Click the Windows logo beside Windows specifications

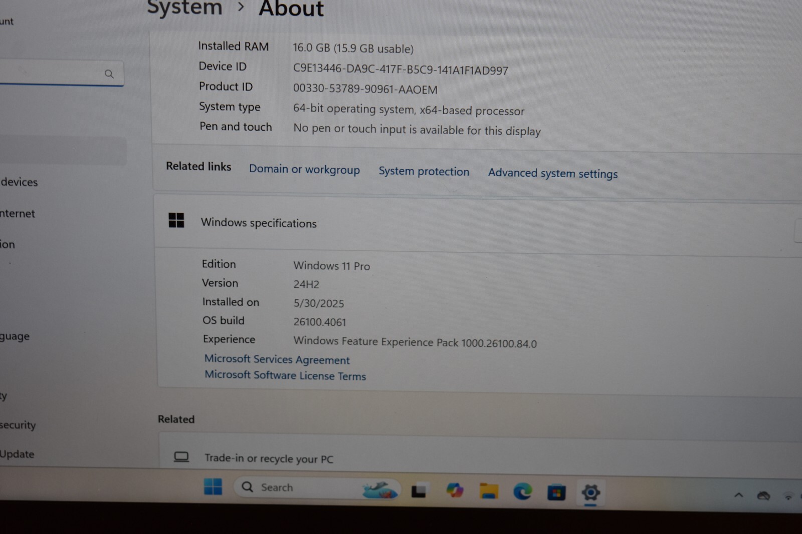point(176,220)
